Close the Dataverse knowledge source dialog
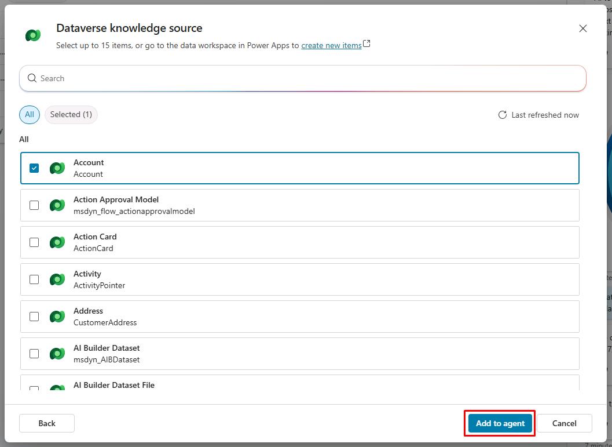 click(x=583, y=28)
